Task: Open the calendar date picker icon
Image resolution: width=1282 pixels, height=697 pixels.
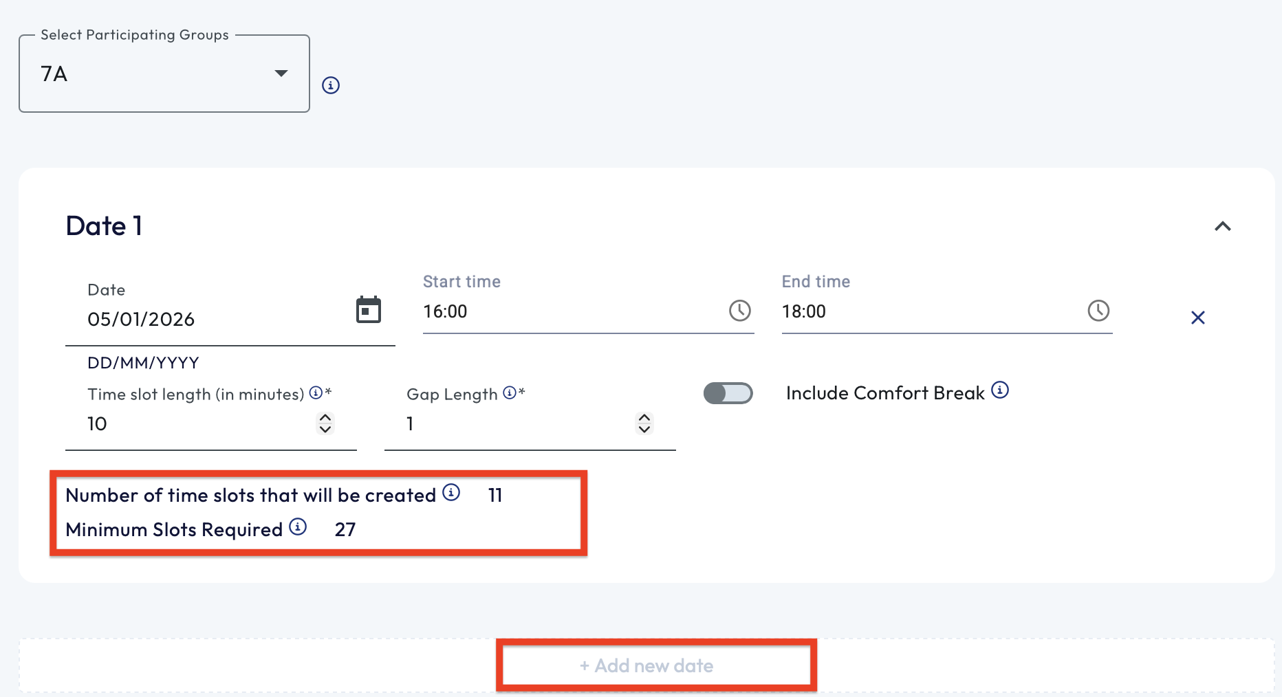Action: coord(368,310)
